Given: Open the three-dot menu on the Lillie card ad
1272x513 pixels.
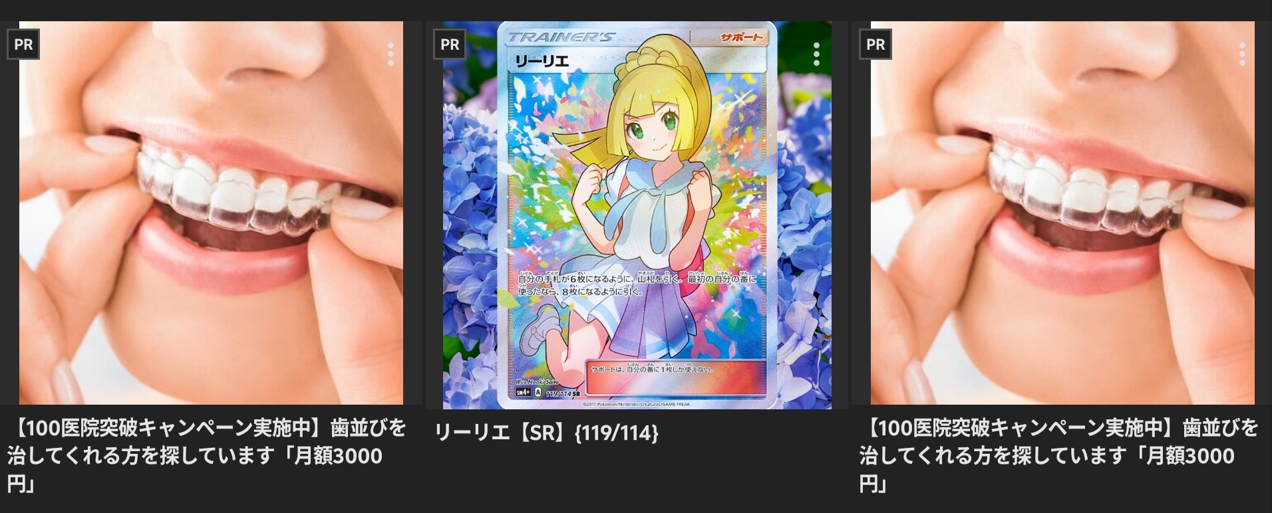Looking at the screenshot, I should [816, 54].
